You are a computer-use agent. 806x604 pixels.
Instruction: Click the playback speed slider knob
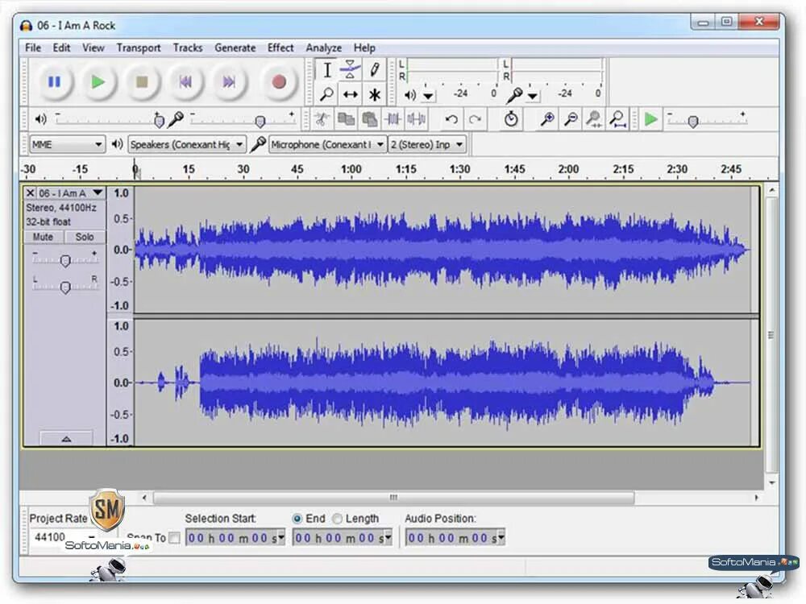pyautogui.click(x=693, y=122)
